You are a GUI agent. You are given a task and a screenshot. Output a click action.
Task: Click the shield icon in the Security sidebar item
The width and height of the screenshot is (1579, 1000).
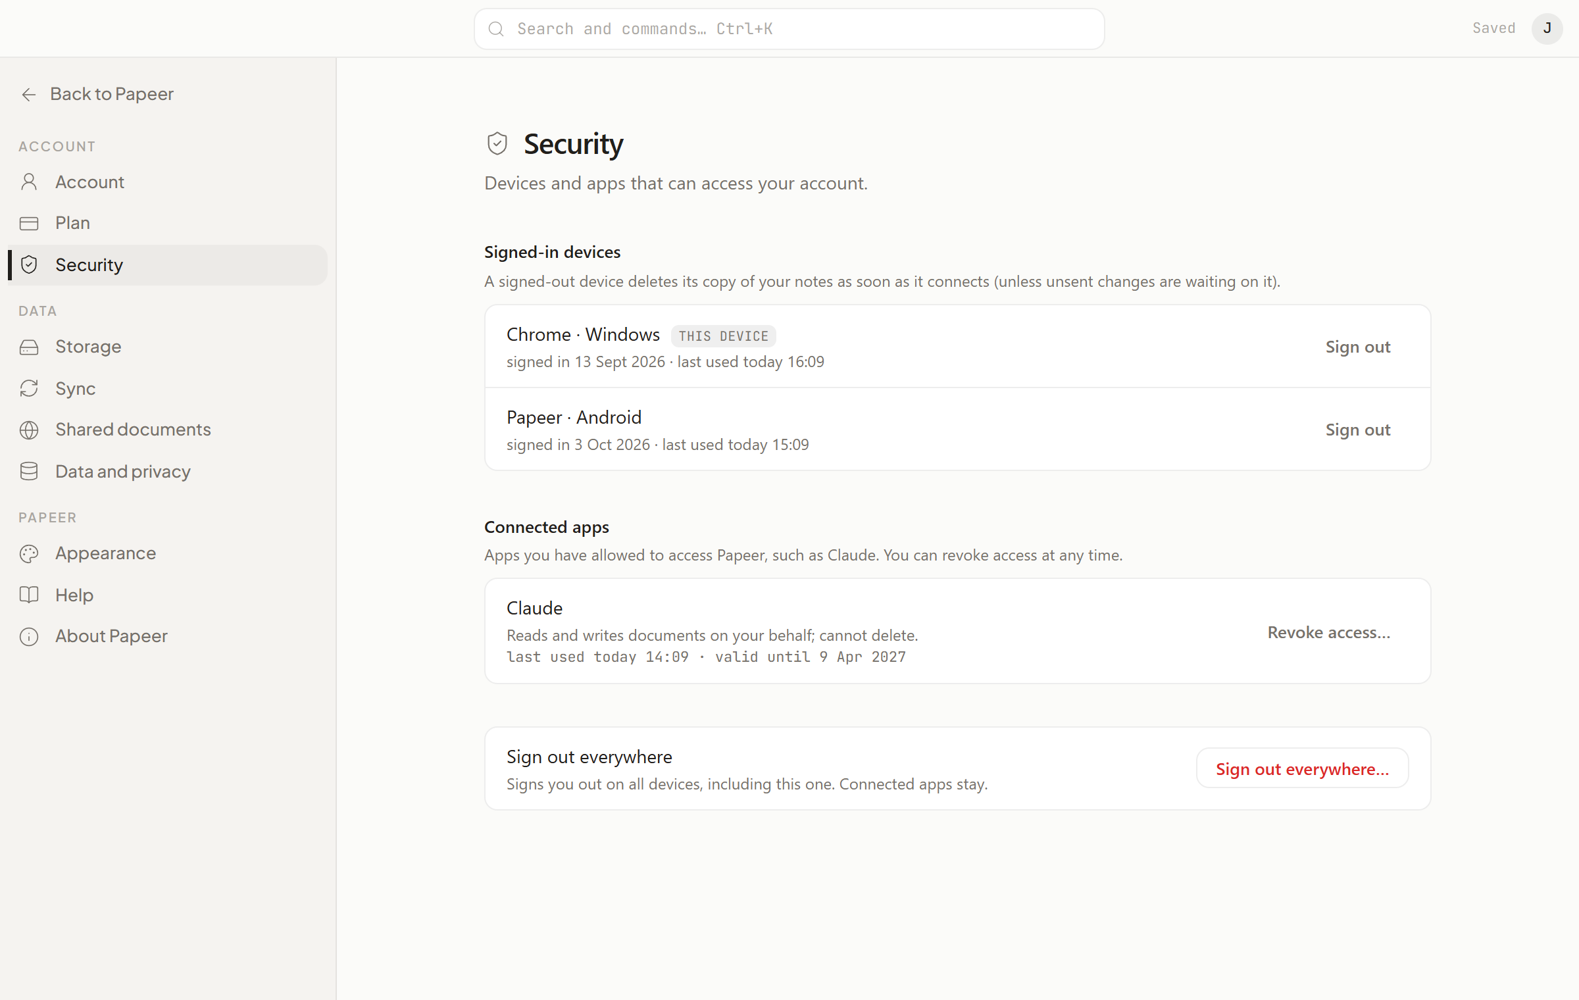point(29,265)
